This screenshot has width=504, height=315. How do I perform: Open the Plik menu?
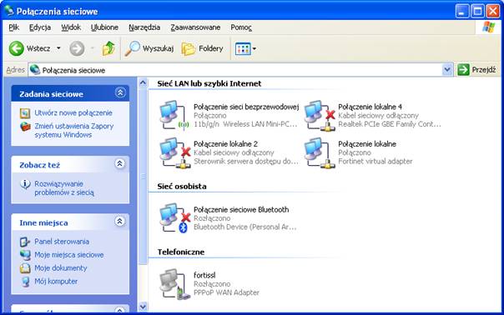coord(14,27)
